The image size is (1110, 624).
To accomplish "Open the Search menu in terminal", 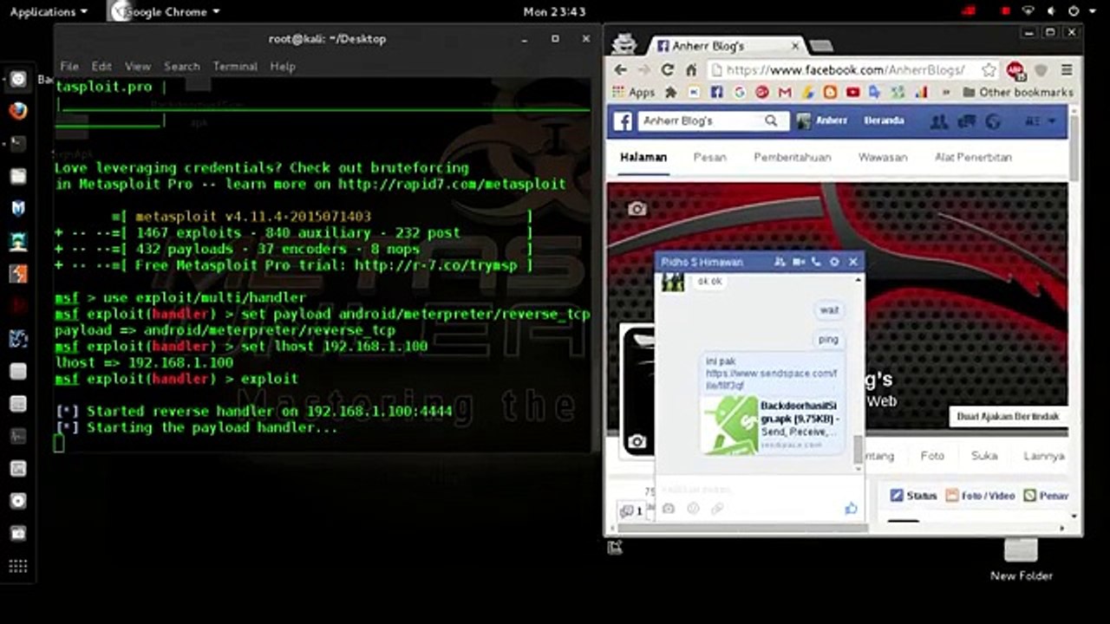I will point(182,66).
